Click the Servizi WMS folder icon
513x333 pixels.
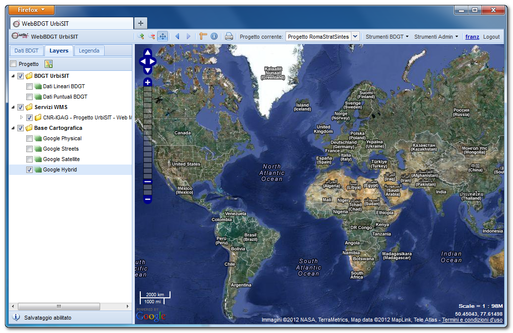click(29, 108)
